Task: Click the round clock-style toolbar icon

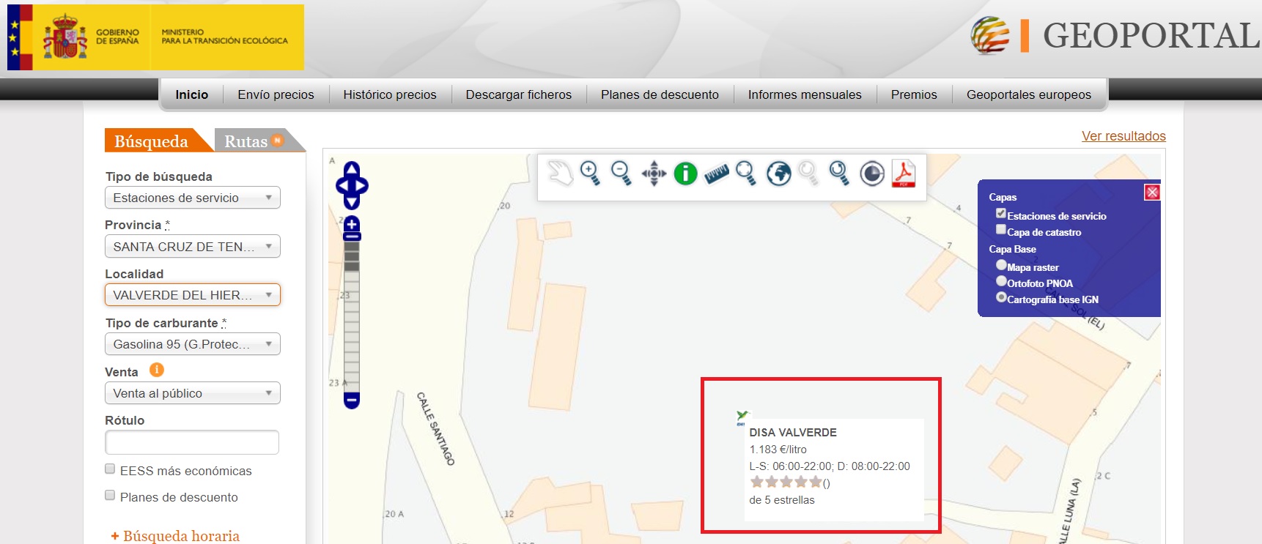Action: [x=872, y=174]
